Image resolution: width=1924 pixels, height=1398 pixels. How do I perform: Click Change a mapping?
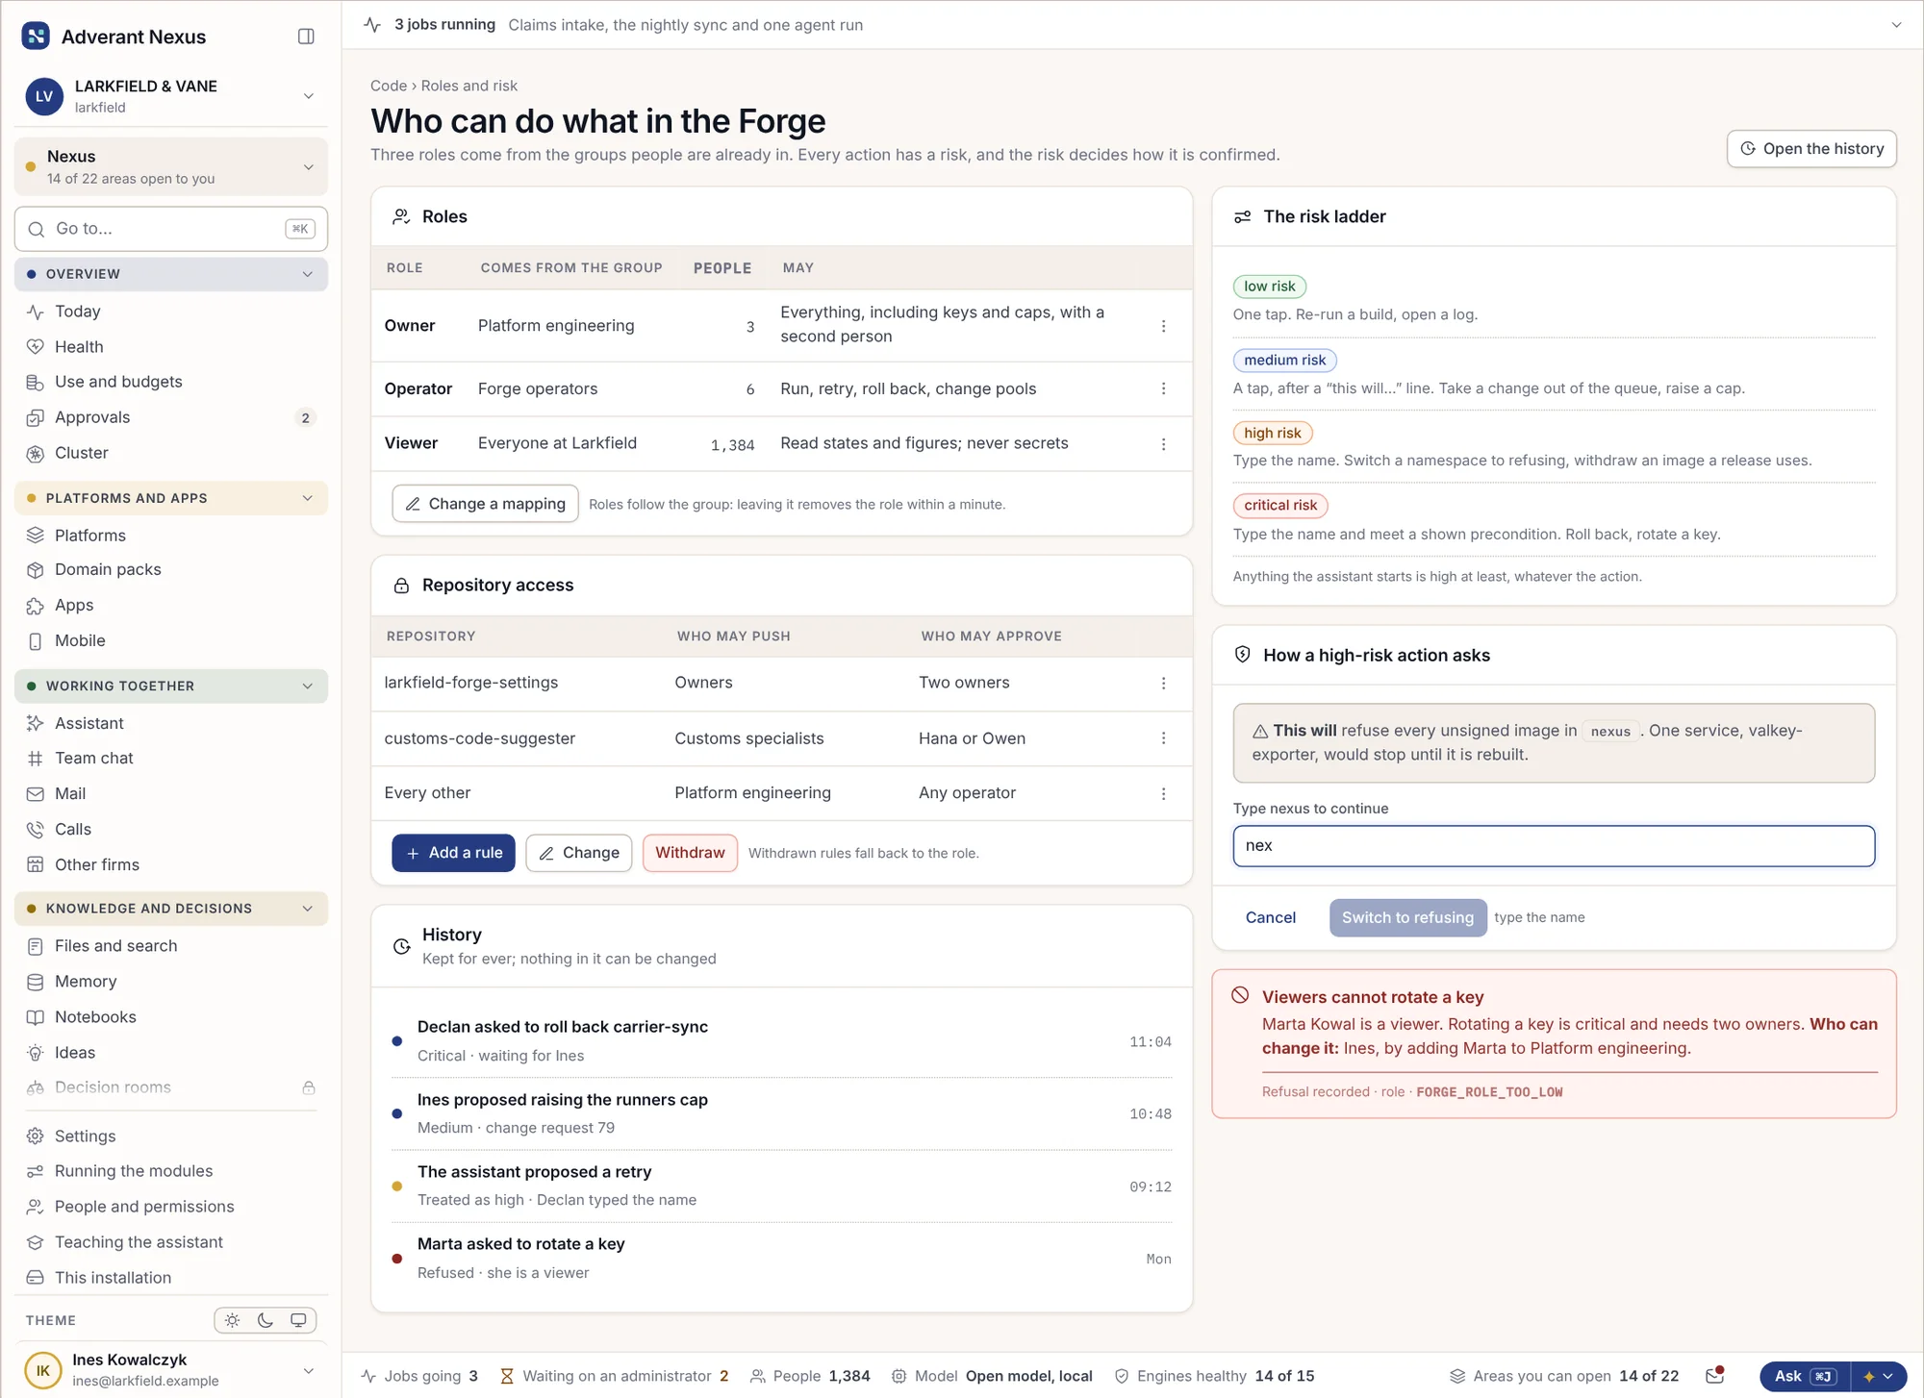485,504
